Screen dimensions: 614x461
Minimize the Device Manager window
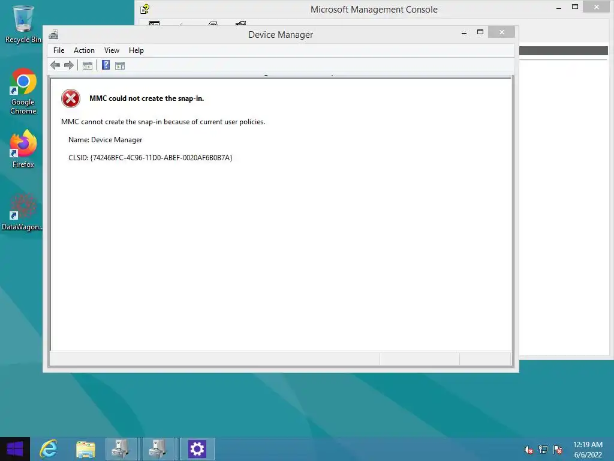[x=464, y=33]
